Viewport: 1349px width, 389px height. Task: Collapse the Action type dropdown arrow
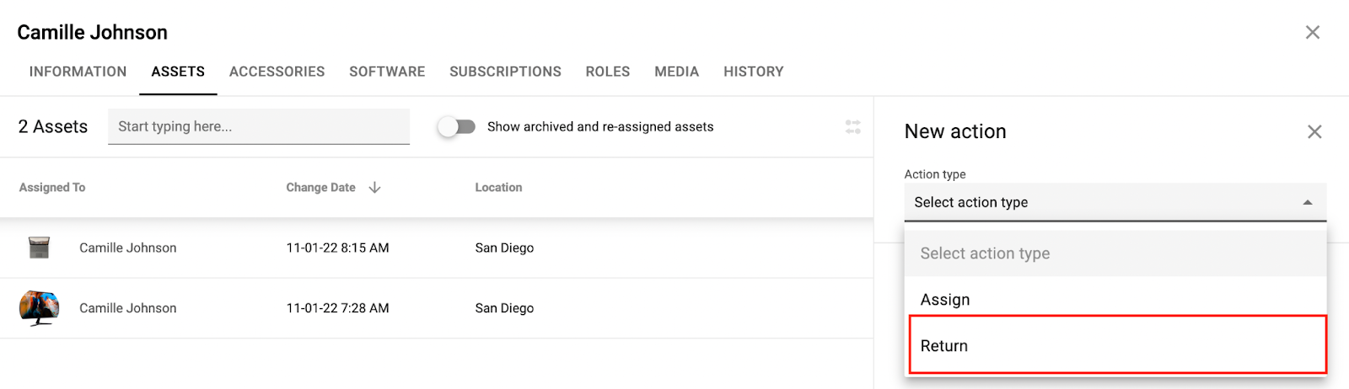[x=1308, y=202]
